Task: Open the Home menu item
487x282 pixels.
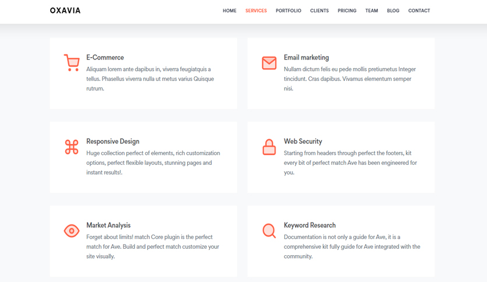Action: click(x=230, y=10)
